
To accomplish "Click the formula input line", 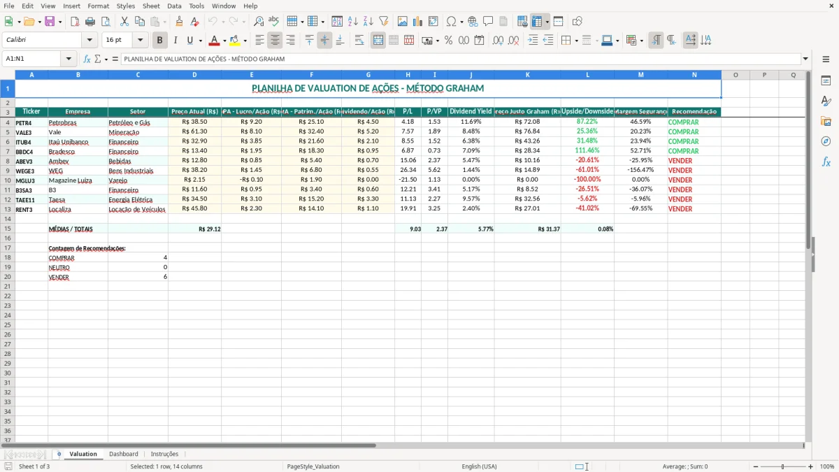I will point(460,59).
